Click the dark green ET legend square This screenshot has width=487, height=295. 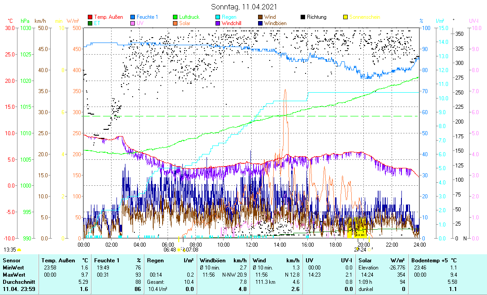point(90,23)
